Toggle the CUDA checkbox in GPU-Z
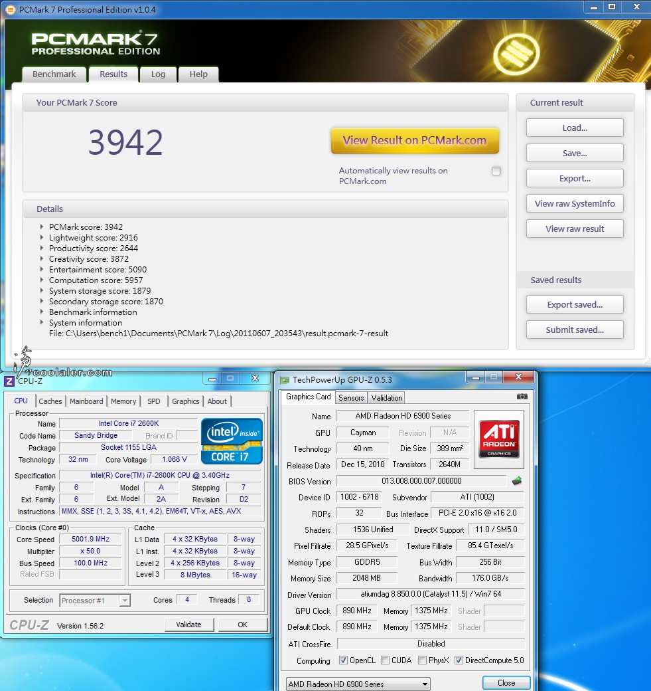This screenshot has height=691, width=651. [385, 660]
